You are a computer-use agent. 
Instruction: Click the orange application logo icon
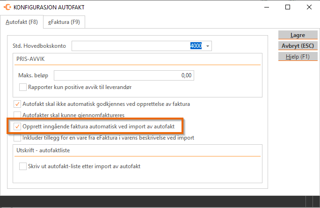(7, 7)
